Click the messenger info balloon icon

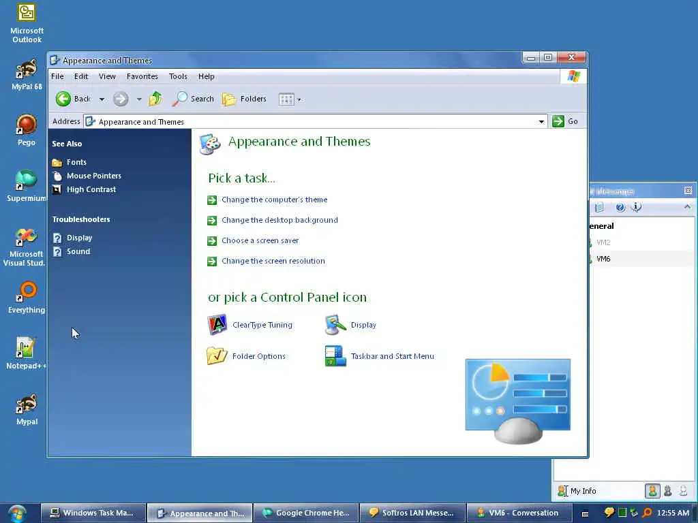(x=637, y=207)
